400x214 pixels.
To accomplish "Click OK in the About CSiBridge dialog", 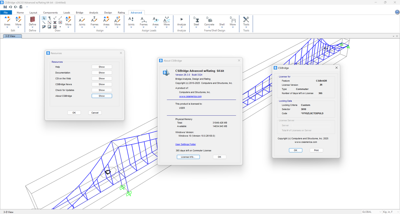I will 219,157.
